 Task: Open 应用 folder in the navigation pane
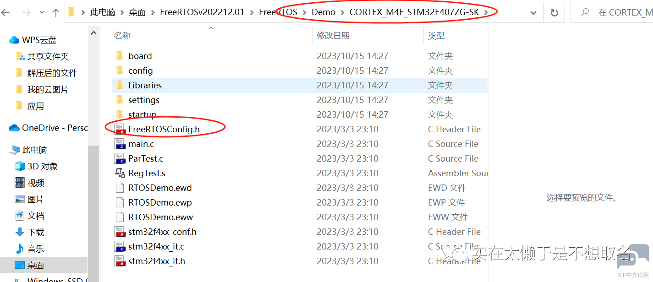coord(36,106)
